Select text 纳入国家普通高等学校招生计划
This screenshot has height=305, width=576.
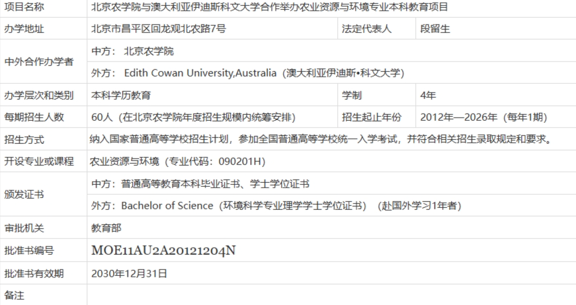[159, 139]
